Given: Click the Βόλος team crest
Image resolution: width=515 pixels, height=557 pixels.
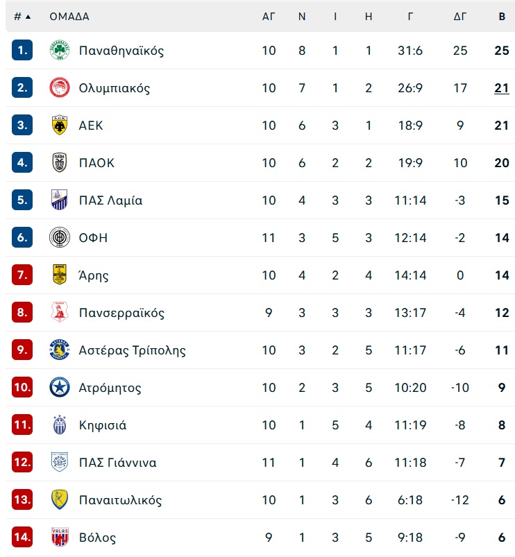Looking at the screenshot, I should pyautogui.click(x=60, y=537).
